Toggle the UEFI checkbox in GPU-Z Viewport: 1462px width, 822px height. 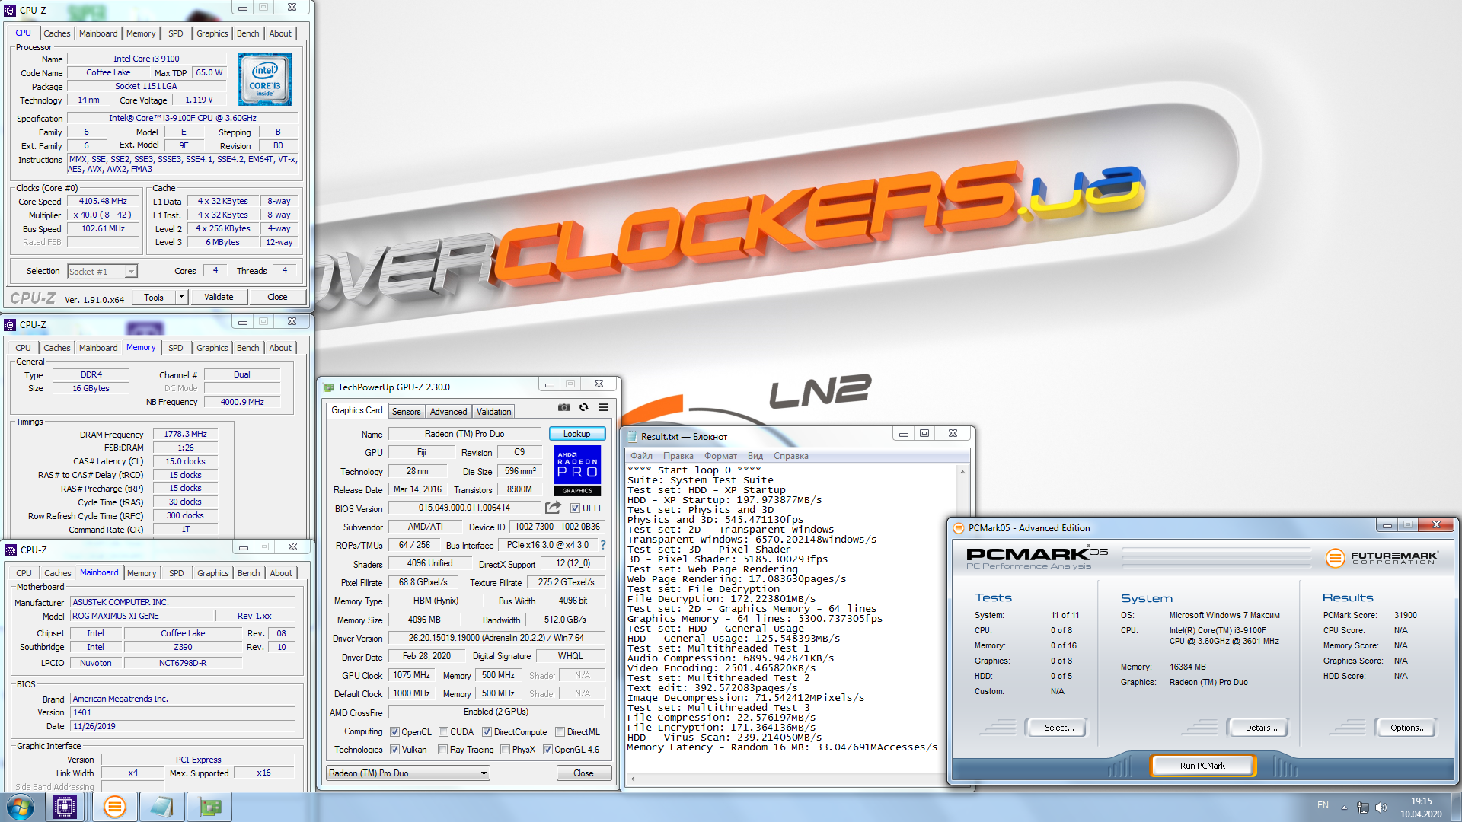point(576,508)
